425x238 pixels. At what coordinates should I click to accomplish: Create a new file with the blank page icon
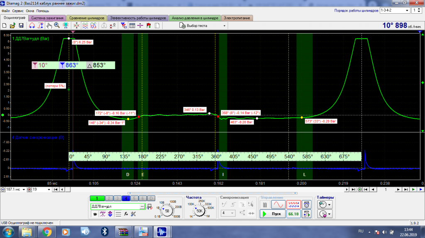[x=4, y=26]
